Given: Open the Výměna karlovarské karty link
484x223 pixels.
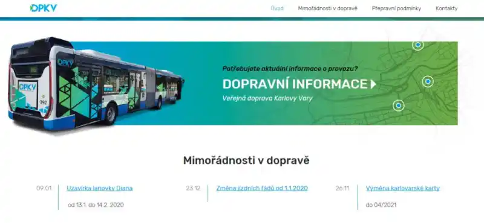Looking at the screenshot, I should pyautogui.click(x=403, y=188).
